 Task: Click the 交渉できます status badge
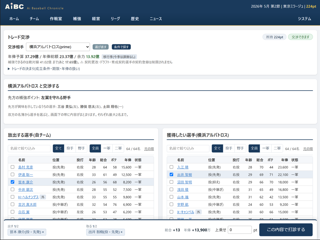click(301, 37)
